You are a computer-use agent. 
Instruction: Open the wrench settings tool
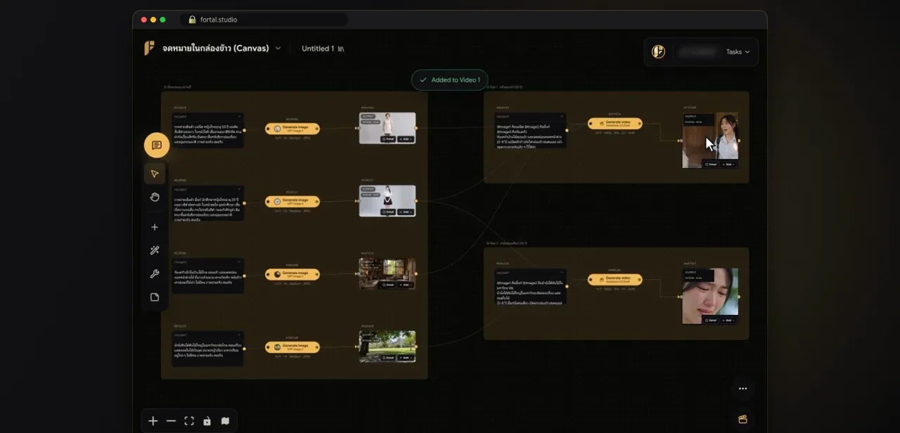pos(155,274)
